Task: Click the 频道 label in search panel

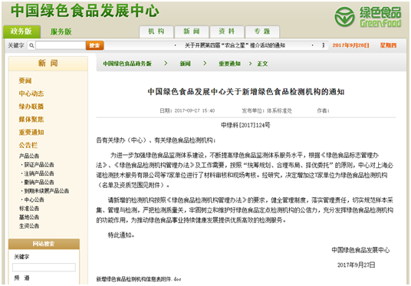Action: (21, 278)
